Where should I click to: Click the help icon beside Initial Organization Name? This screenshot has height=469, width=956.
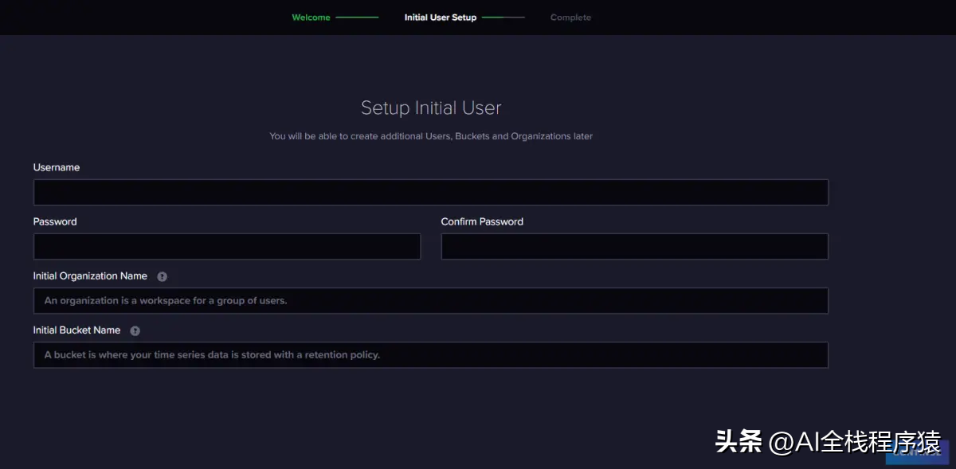(163, 276)
